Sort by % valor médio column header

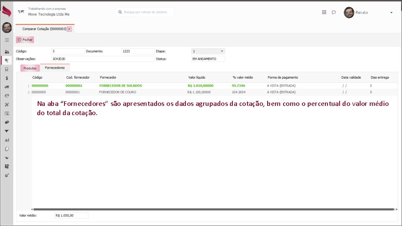242,77
